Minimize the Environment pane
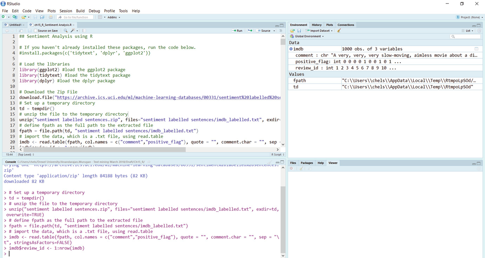The image size is (485, 258). [474, 26]
